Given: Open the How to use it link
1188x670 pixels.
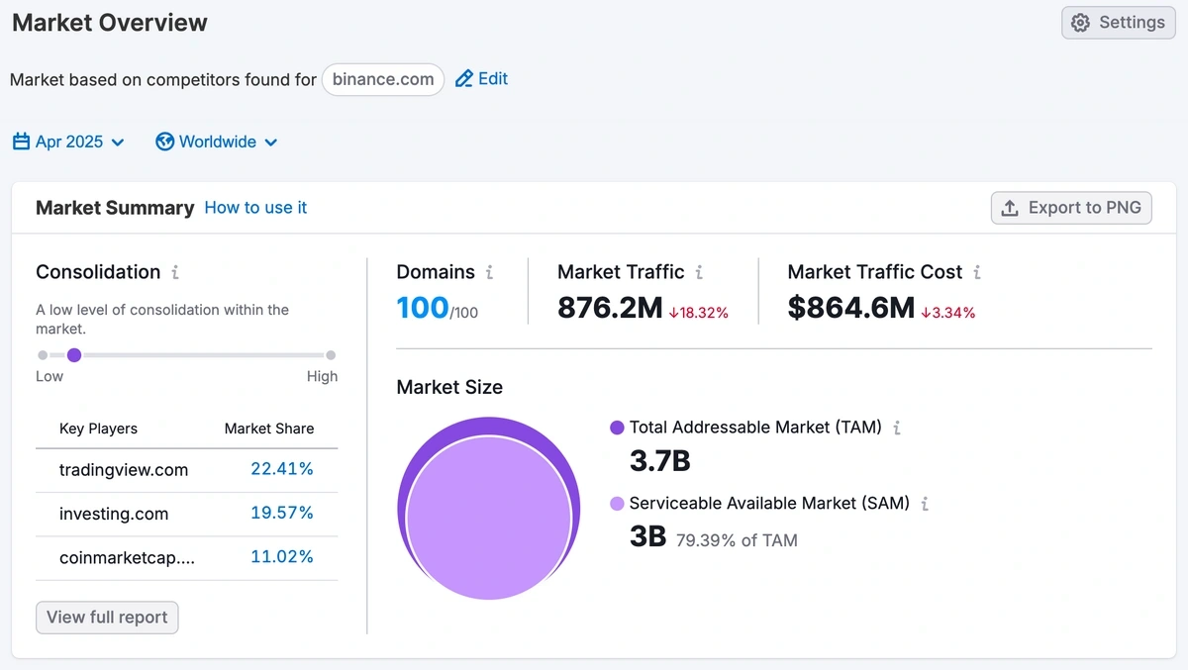Looking at the screenshot, I should point(255,208).
